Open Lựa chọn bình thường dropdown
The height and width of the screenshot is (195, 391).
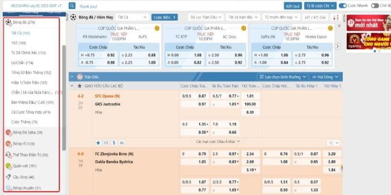pyautogui.click(x=282, y=77)
